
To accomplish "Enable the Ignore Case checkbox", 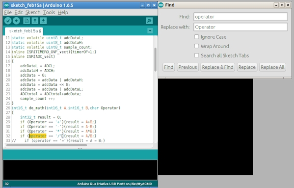I will (x=196, y=37).
